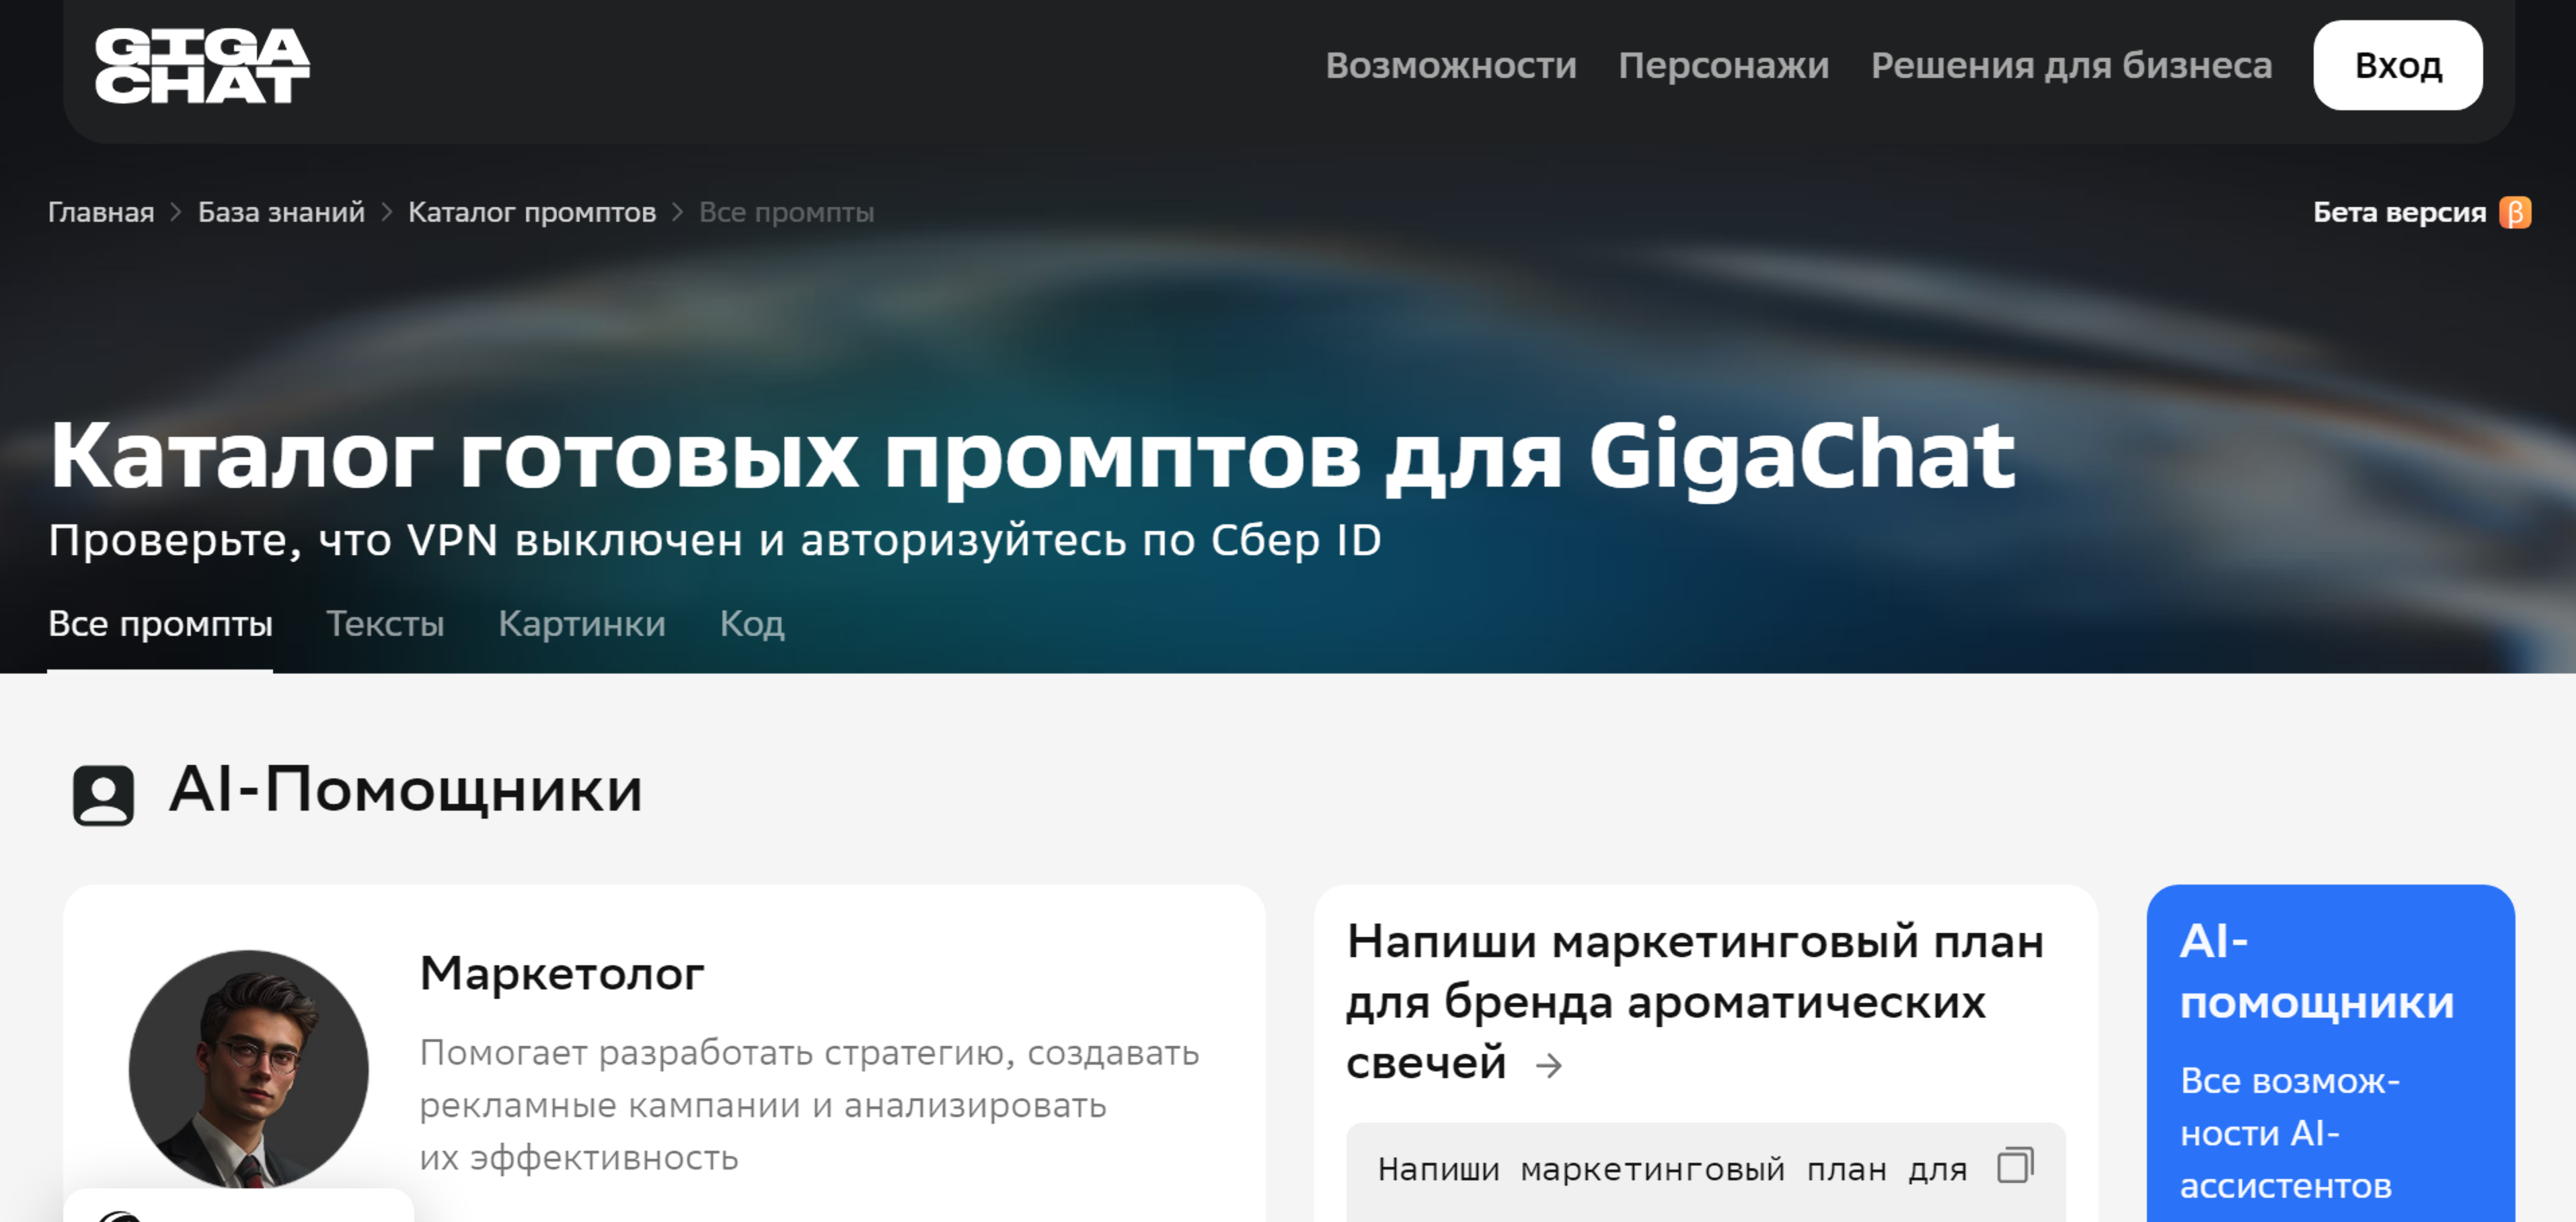Image resolution: width=2576 pixels, height=1222 pixels.
Task: Open Каталог промптов breadcrumb link
Action: tap(532, 212)
